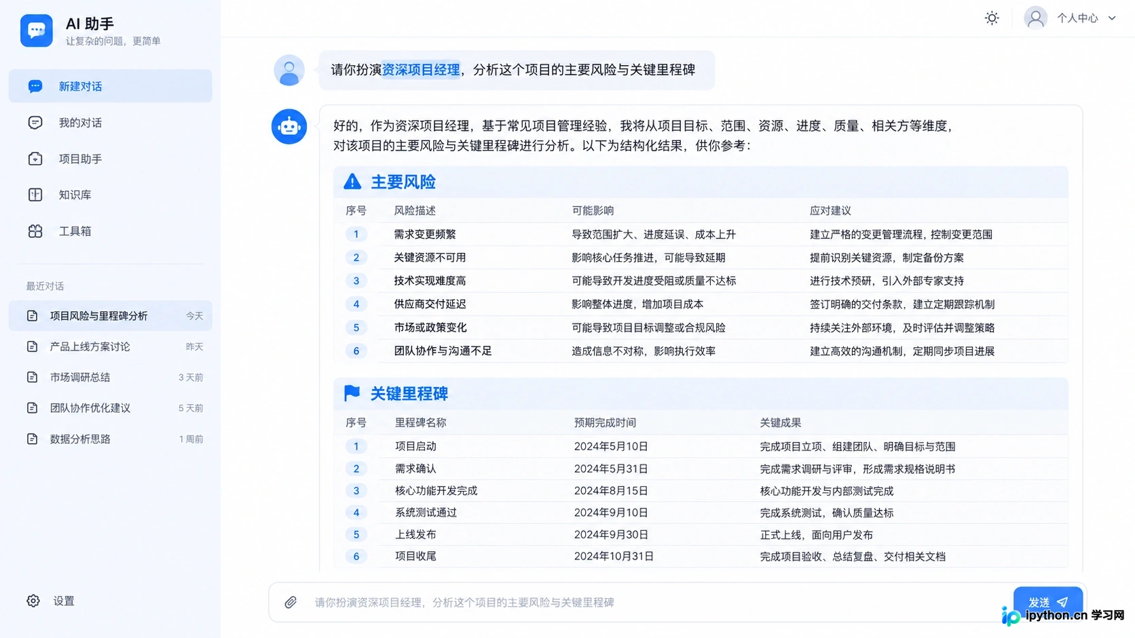The image size is (1135, 638).
Task: Toggle the light/dark theme sun icon
Action: coord(992,18)
